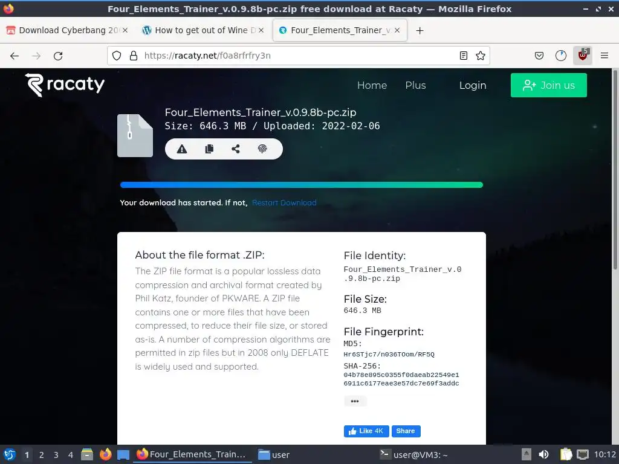This screenshot has height=464, width=619.
Task: Switch to the How to get out of Wine tab
Action: point(203,30)
